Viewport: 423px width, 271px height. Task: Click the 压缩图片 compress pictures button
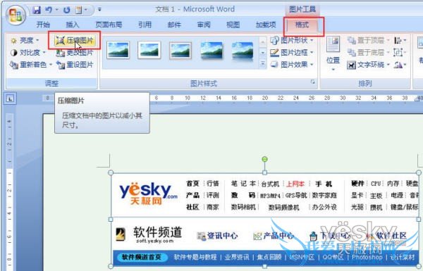click(x=75, y=40)
